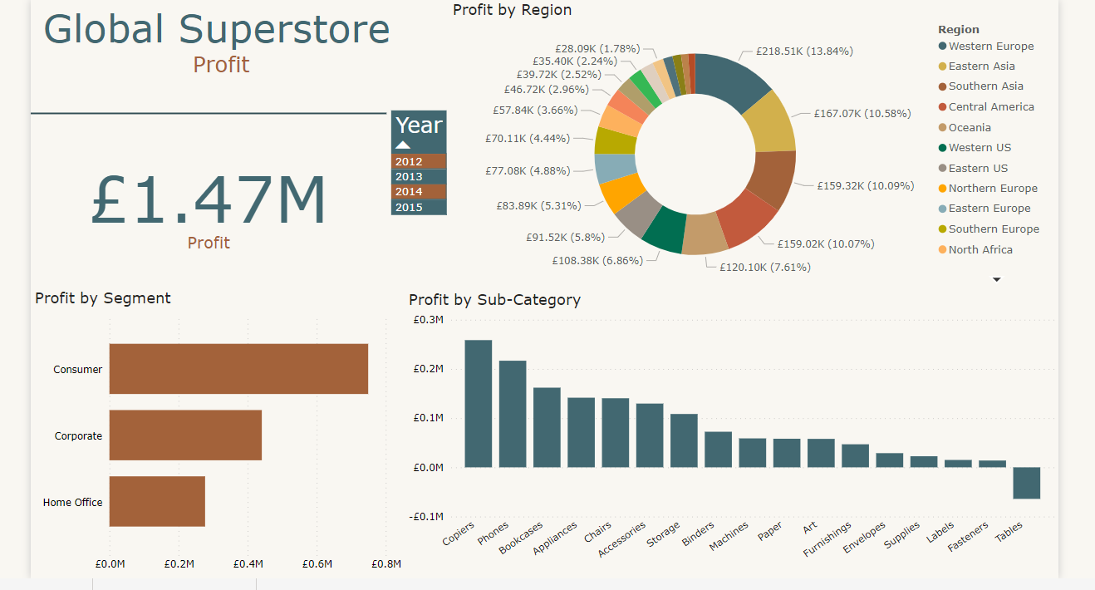Click the Eastern Europe legend entry
This screenshot has height=590, width=1095.
pyautogui.click(x=984, y=209)
